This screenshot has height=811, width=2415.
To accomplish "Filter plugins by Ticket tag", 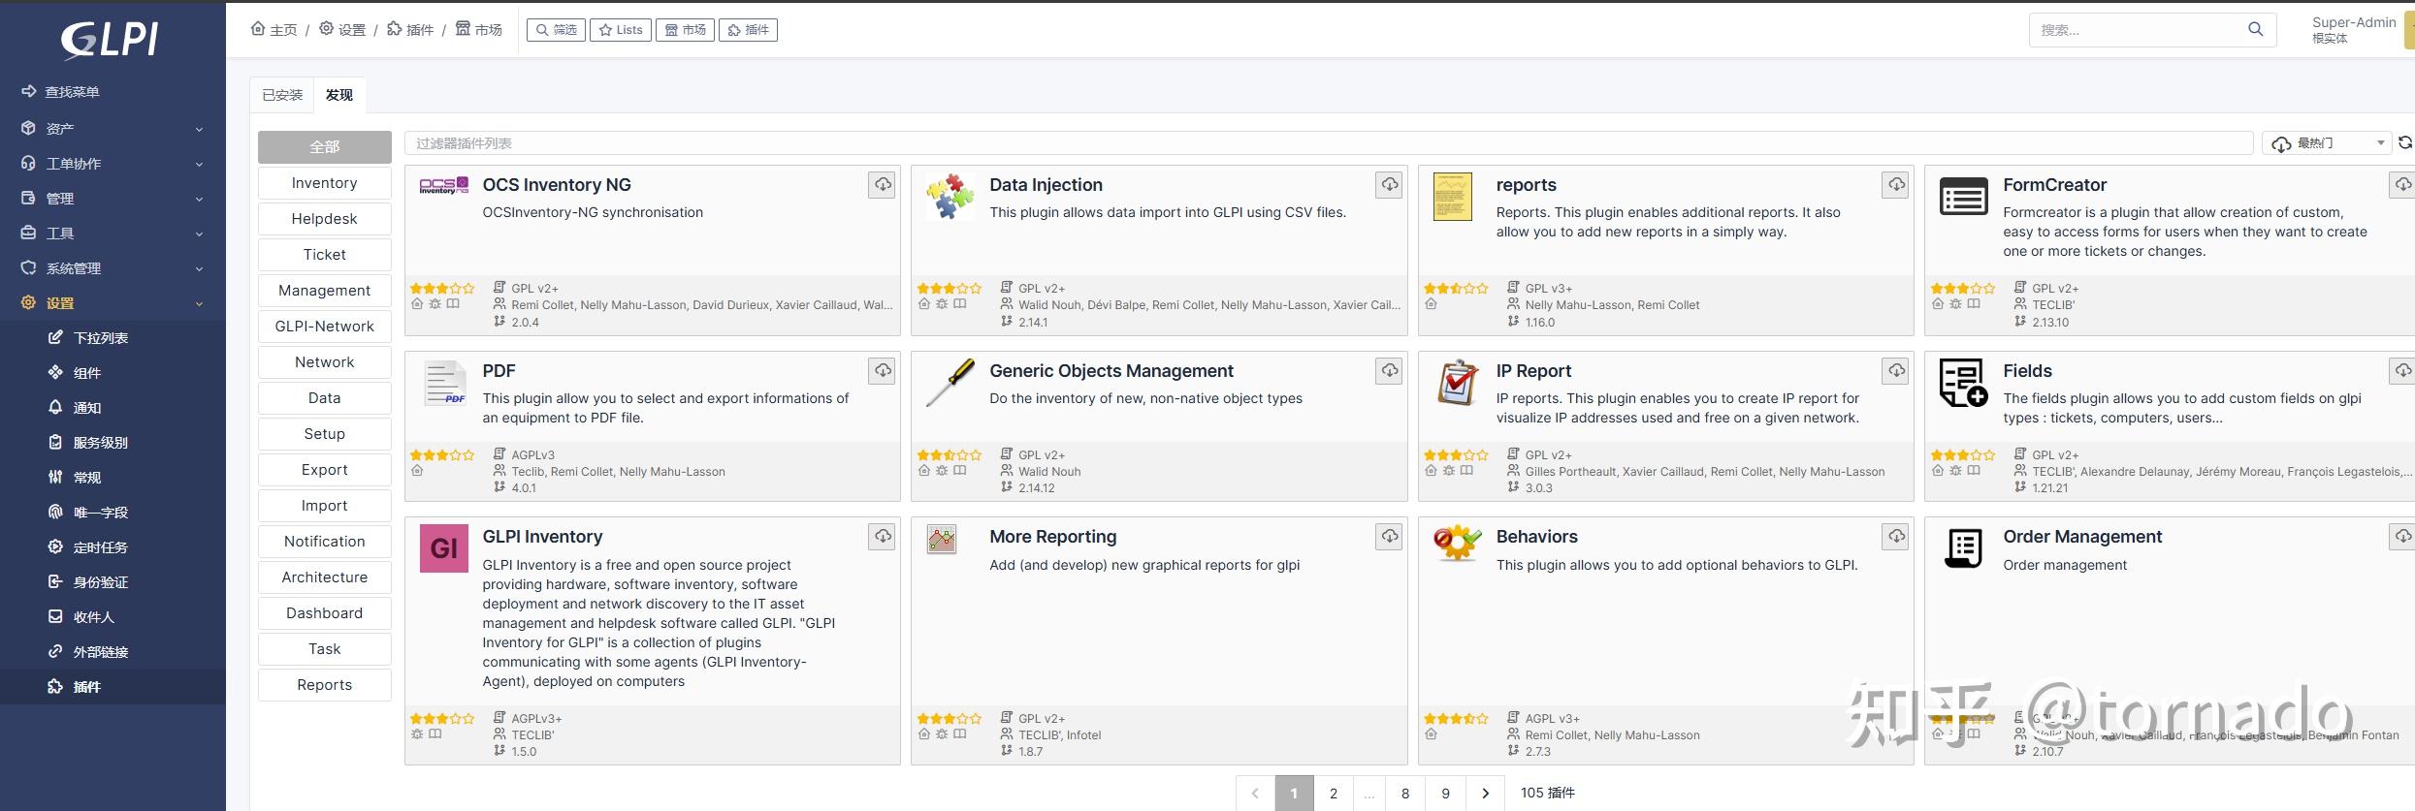I will 325,255.
